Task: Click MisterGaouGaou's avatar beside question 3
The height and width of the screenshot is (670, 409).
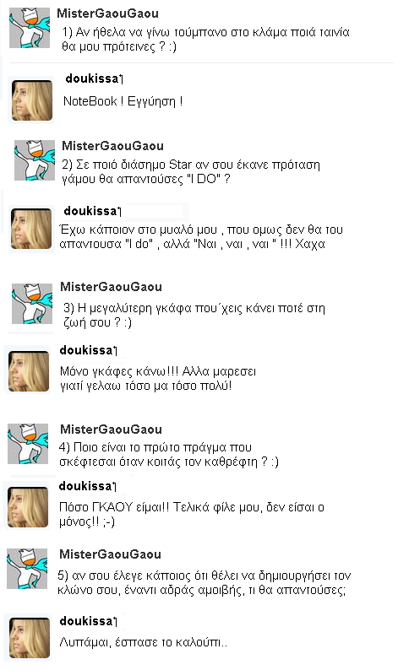Action: tap(31, 304)
